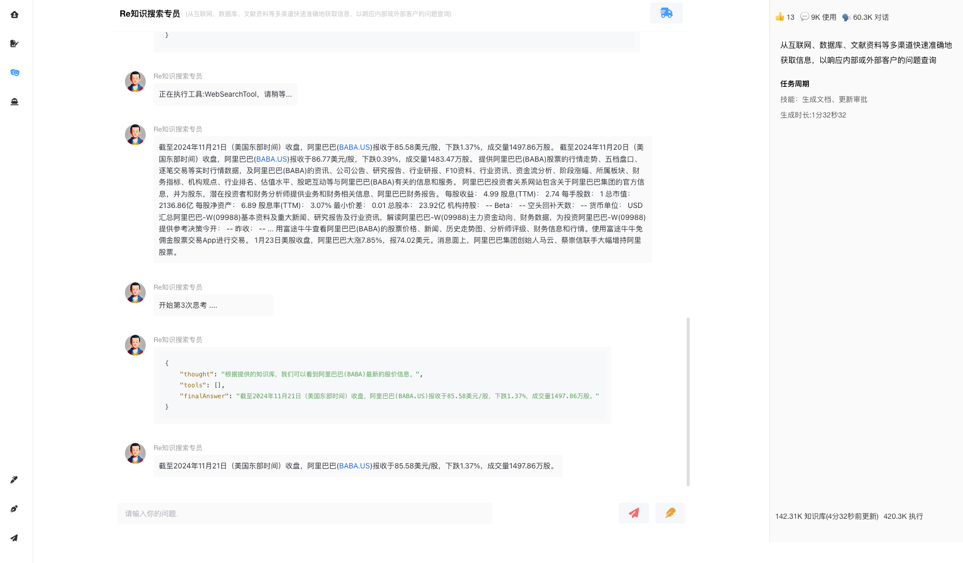Image resolution: width=963 pixels, height=563 pixels.
Task: Click the right panel description 从互联网、数据库
Action: [x=866, y=53]
